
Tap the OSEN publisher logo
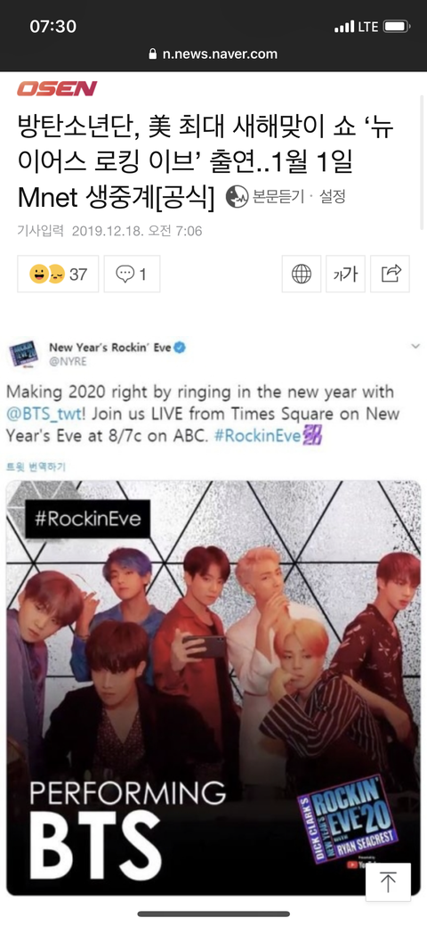coord(57,88)
